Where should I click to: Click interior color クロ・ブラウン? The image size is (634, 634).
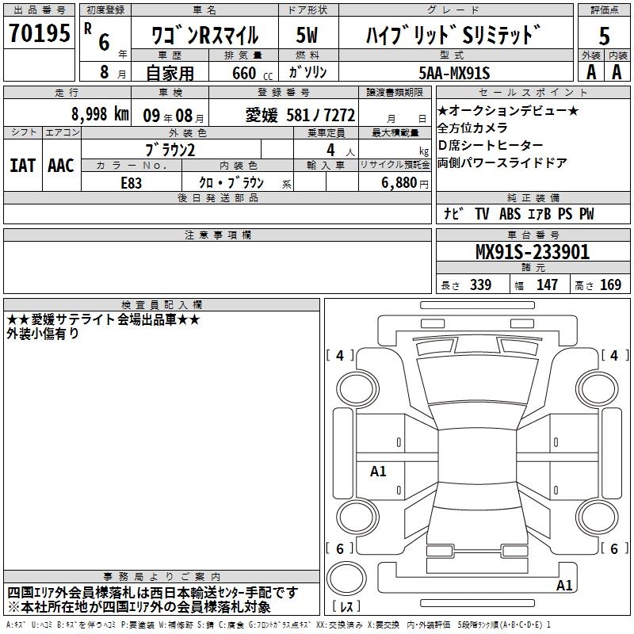(x=231, y=183)
